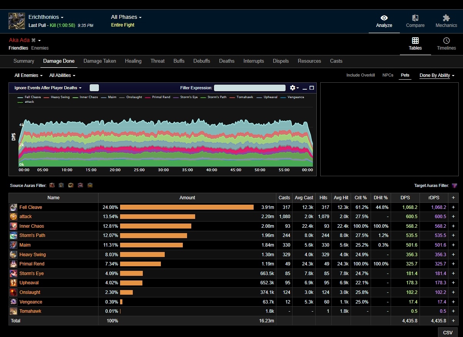Open the Inner Chaos ability link
Screen dimensions: 463x337
(x=32, y=226)
